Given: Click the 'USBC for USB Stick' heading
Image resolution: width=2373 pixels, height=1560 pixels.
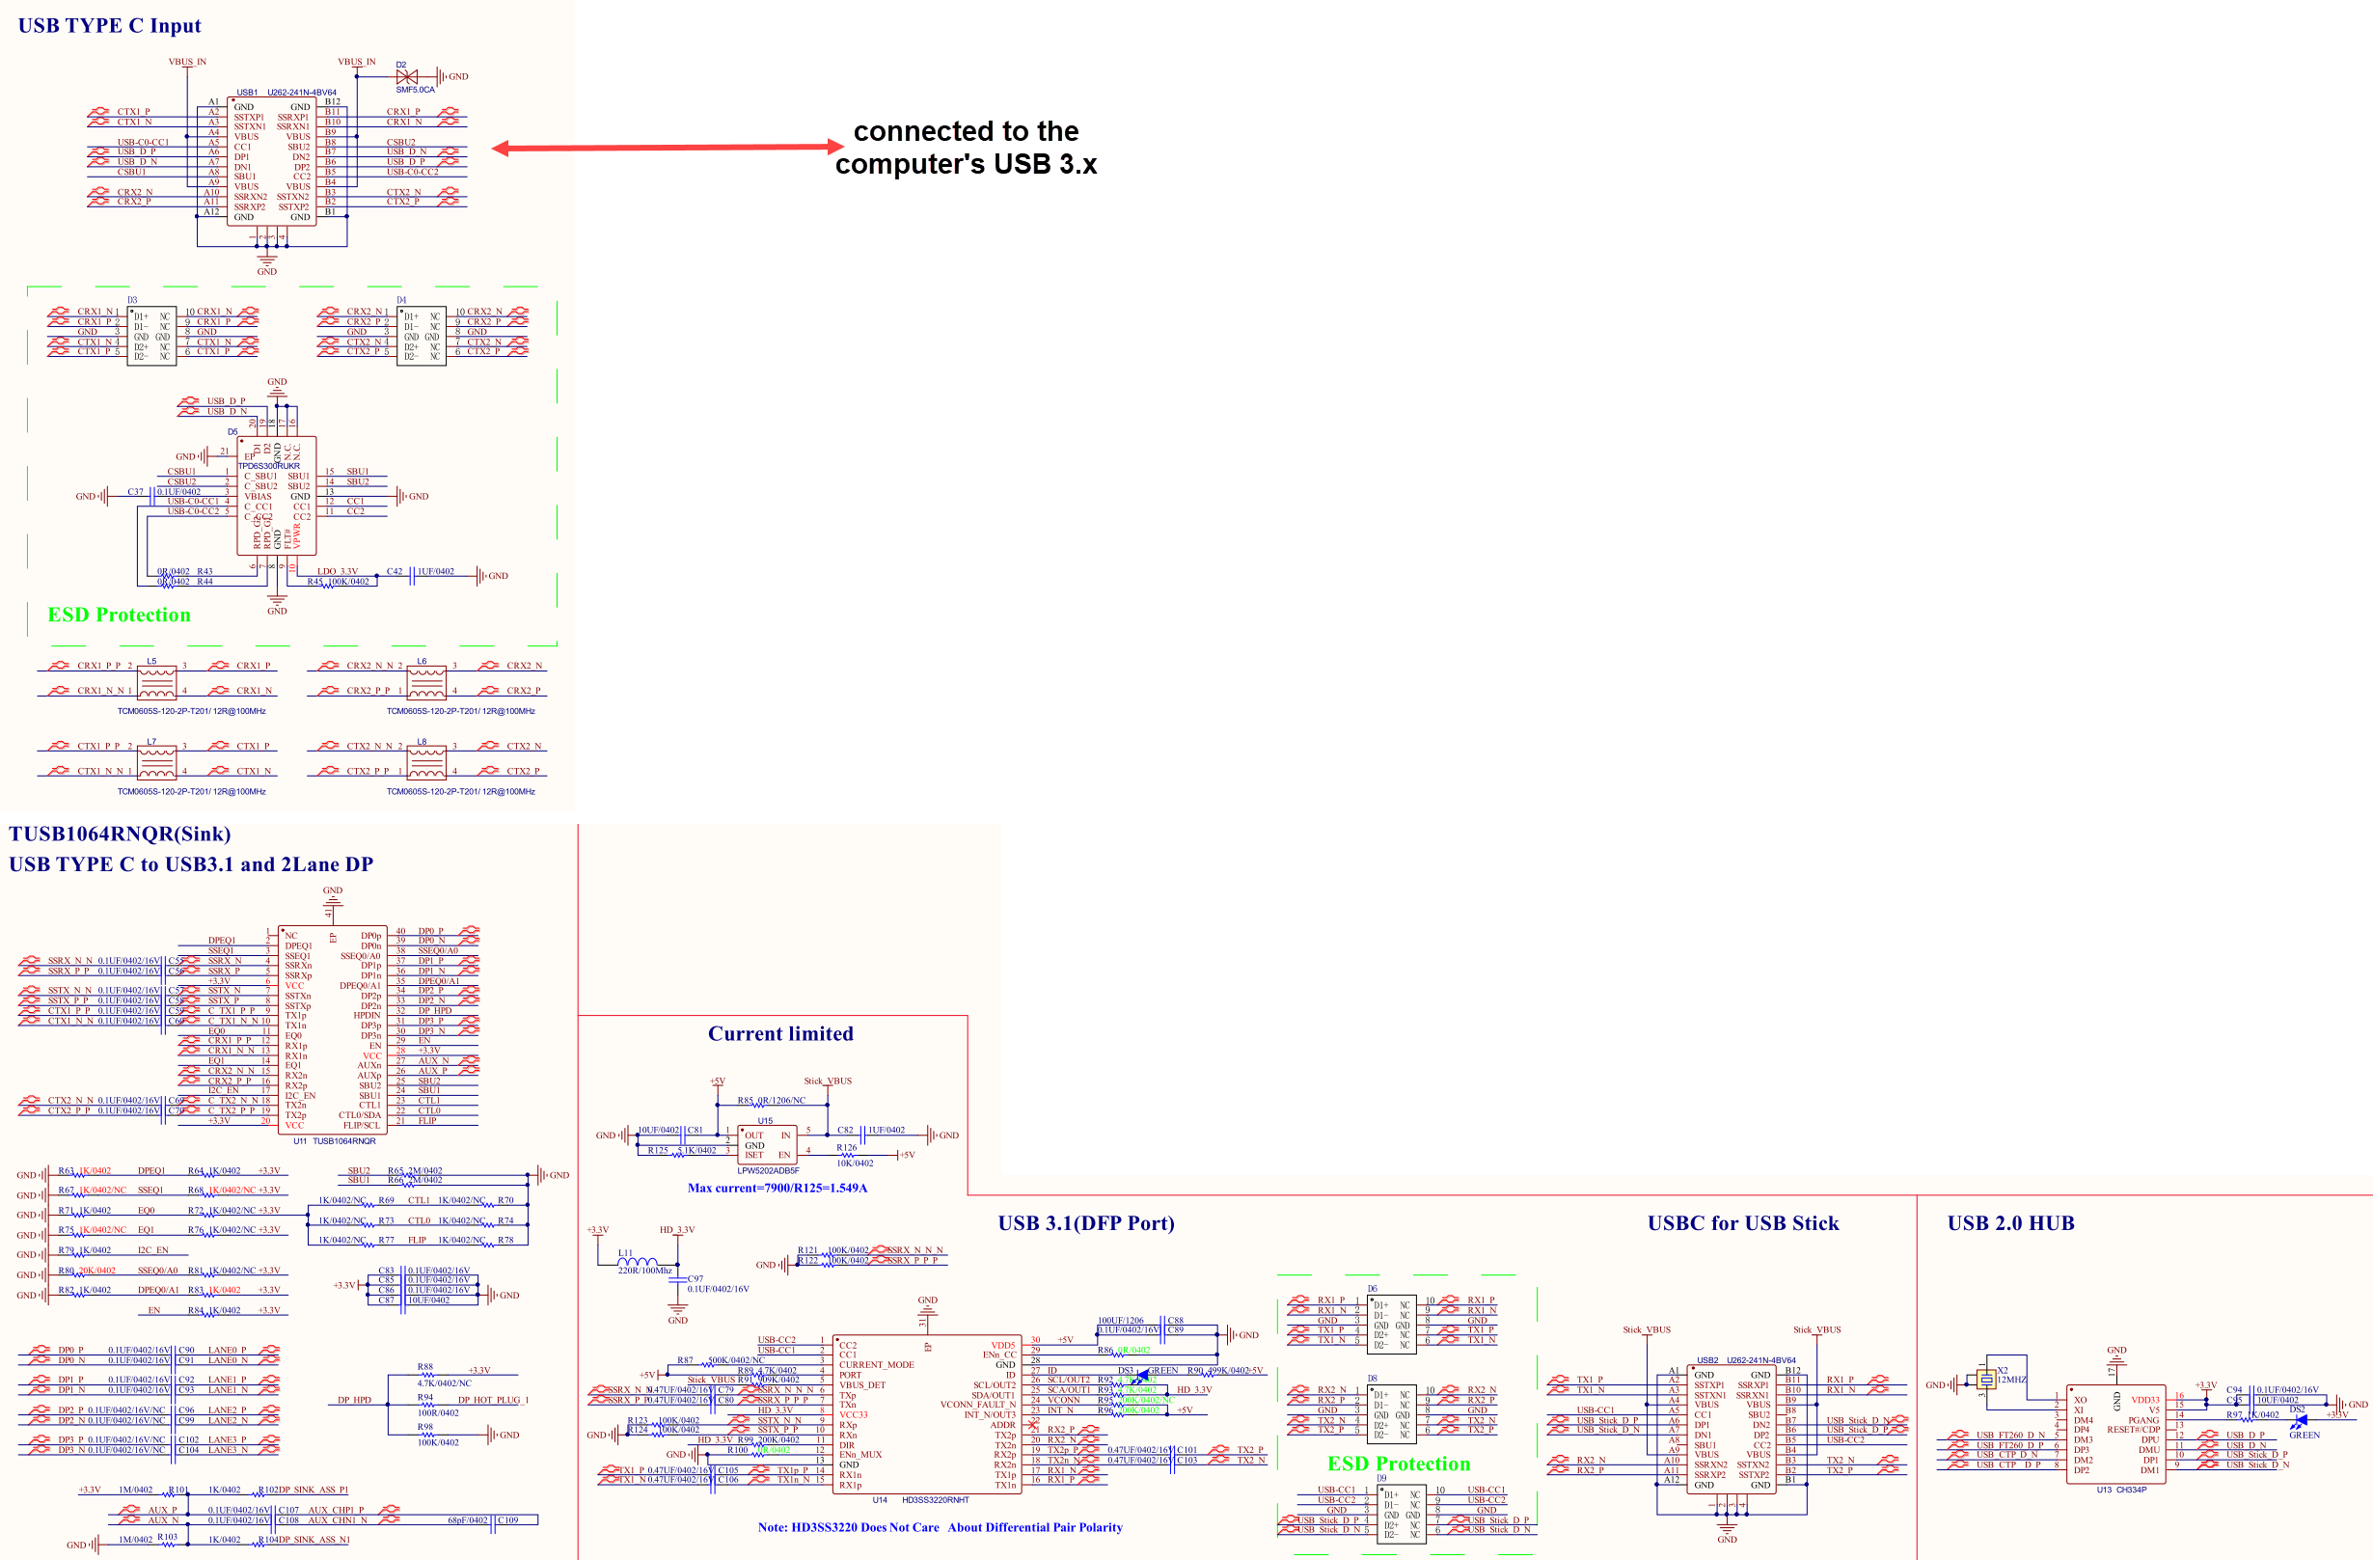Looking at the screenshot, I should pos(1743,1223).
